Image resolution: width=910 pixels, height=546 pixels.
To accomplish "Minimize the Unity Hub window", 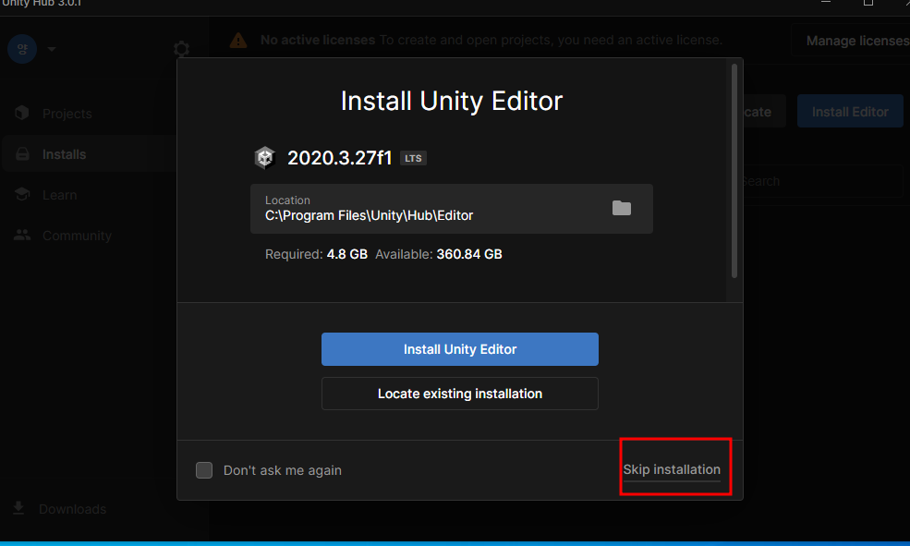I will (825, 3).
